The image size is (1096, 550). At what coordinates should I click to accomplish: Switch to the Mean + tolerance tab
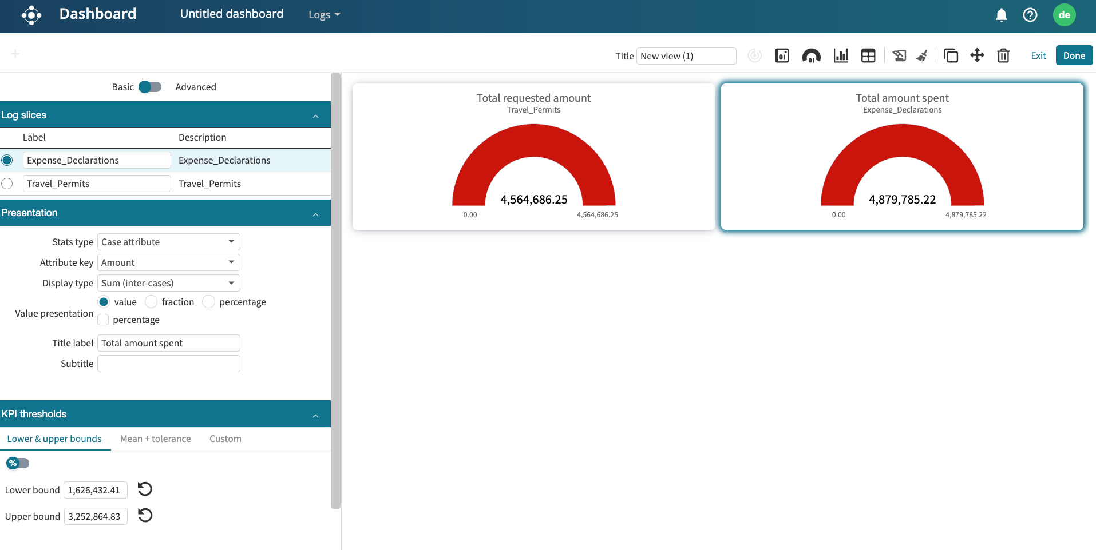coord(155,439)
